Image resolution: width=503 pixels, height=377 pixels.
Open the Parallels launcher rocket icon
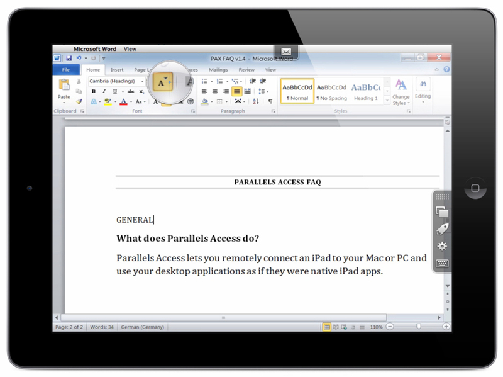click(442, 229)
